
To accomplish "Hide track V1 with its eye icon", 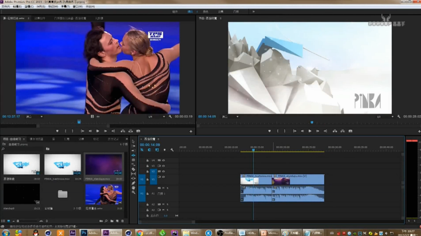I will [163, 177].
